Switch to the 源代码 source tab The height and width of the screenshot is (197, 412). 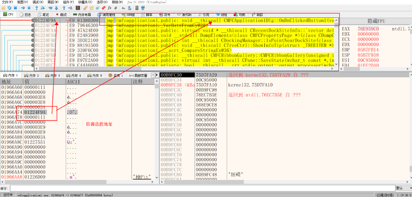coord(184,15)
